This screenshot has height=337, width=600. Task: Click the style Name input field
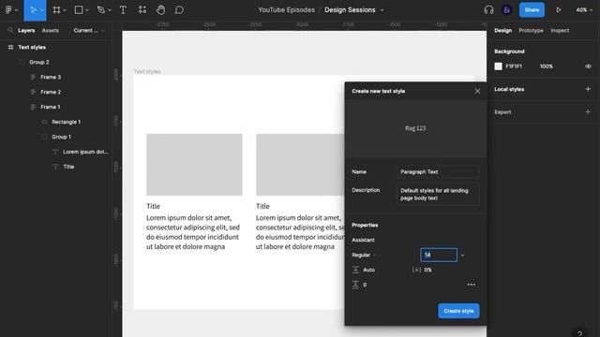438,172
